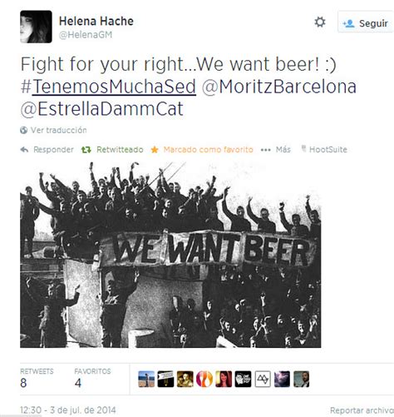Expand the Más options dots

pos(265,150)
